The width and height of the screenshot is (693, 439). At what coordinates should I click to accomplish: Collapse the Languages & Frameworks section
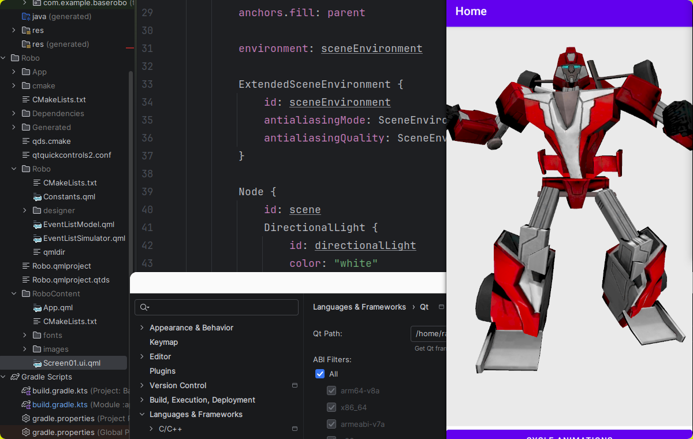[142, 414]
